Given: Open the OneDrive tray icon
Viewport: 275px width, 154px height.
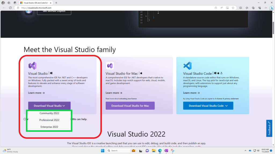Looking at the screenshot, I should click(x=250, y=151).
